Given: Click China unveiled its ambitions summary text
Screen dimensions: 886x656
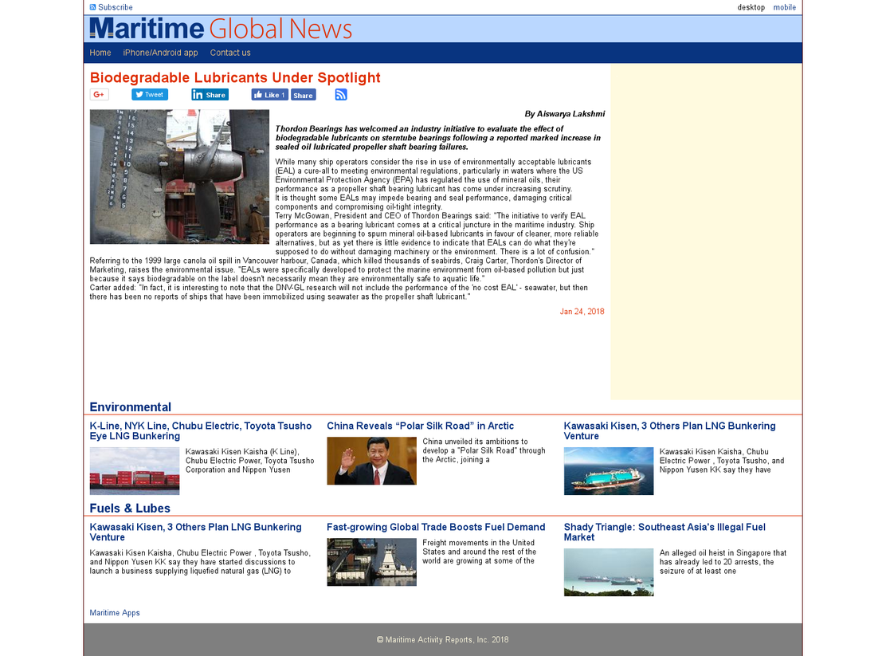Looking at the screenshot, I should (x=484, y=450).
